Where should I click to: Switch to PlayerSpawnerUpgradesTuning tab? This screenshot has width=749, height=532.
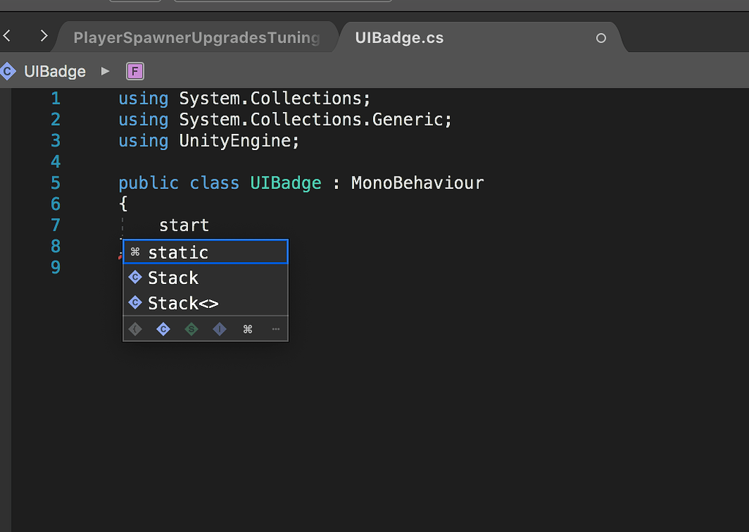click(197, 37)
